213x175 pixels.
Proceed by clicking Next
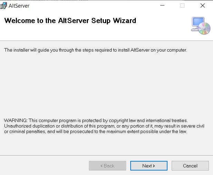[149, 166]
